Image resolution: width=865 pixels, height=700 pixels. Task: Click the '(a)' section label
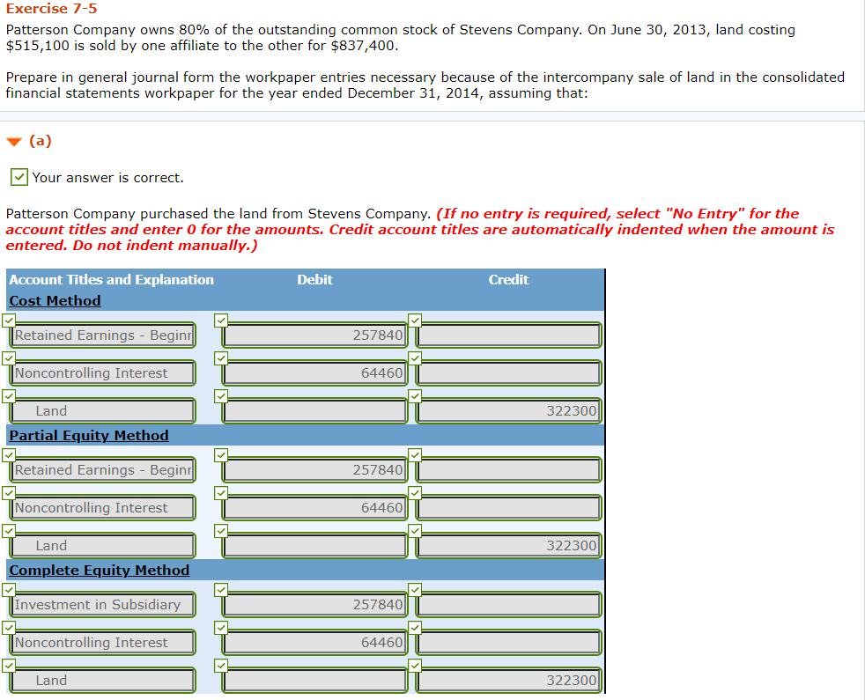[41, 141]
